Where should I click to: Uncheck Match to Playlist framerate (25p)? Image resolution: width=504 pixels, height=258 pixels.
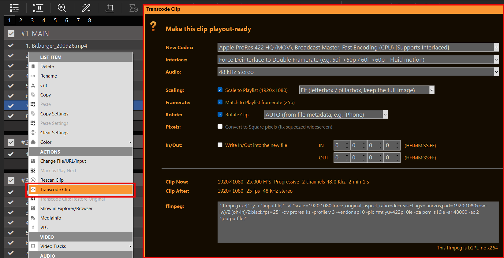click(x=220, y=102)
